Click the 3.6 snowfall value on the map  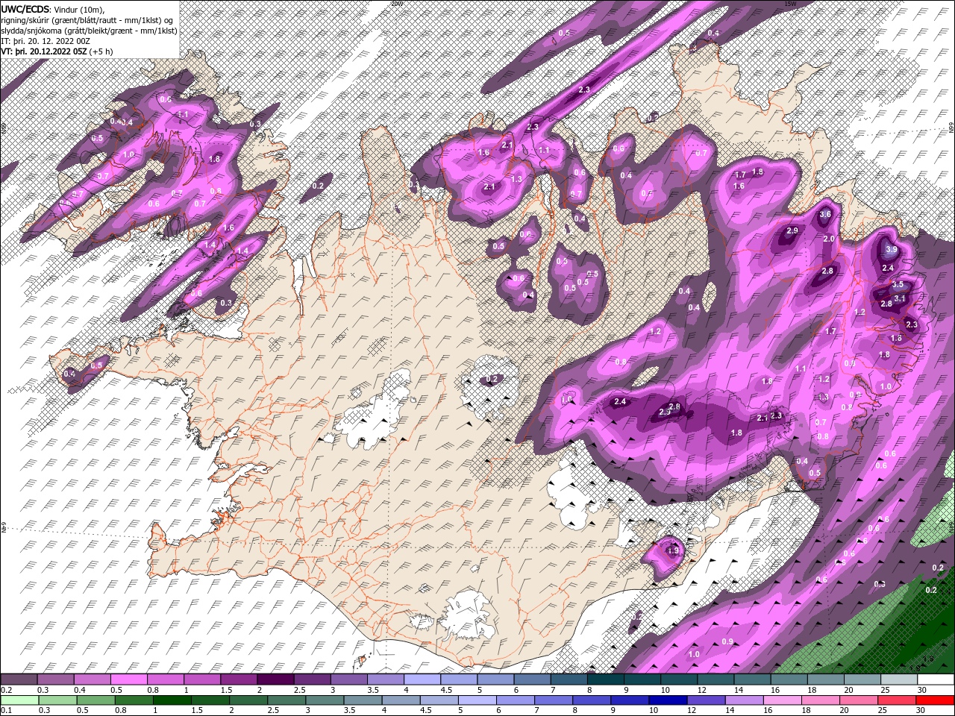tap(825, 214)
